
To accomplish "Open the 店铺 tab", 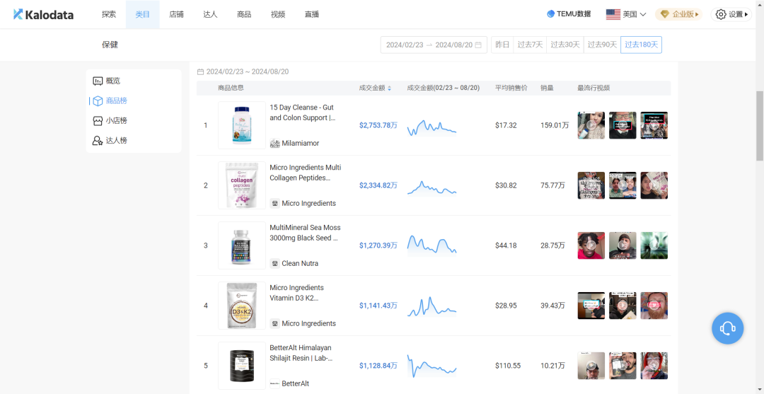I will [176, 14].
